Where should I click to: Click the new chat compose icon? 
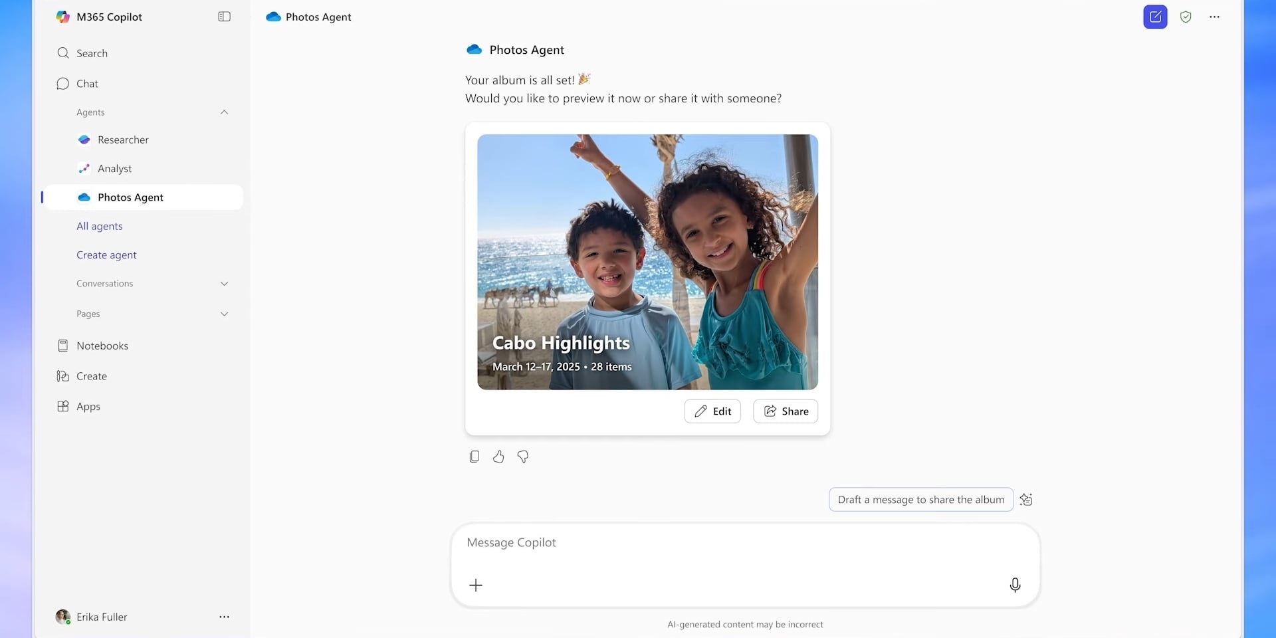1155,17
